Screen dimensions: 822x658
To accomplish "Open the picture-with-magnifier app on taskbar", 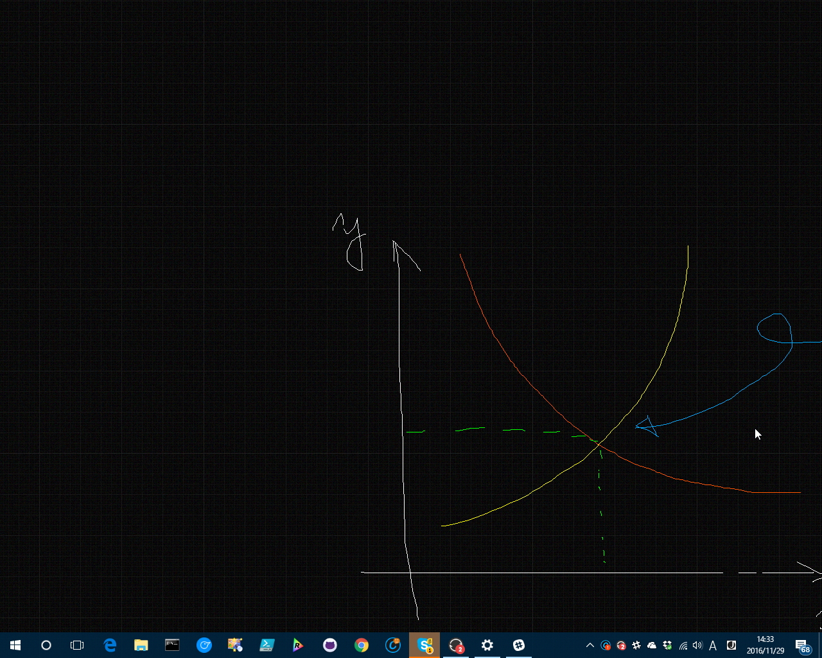I will pyautogui.click(x=236, y=645).
